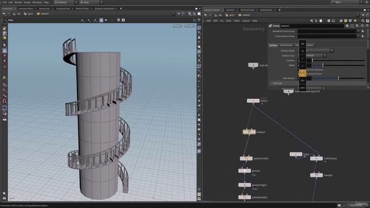Adjust the Columns slider handle
Screen dimensions: 370x208
pyautogui.click(x=312, y=61)
